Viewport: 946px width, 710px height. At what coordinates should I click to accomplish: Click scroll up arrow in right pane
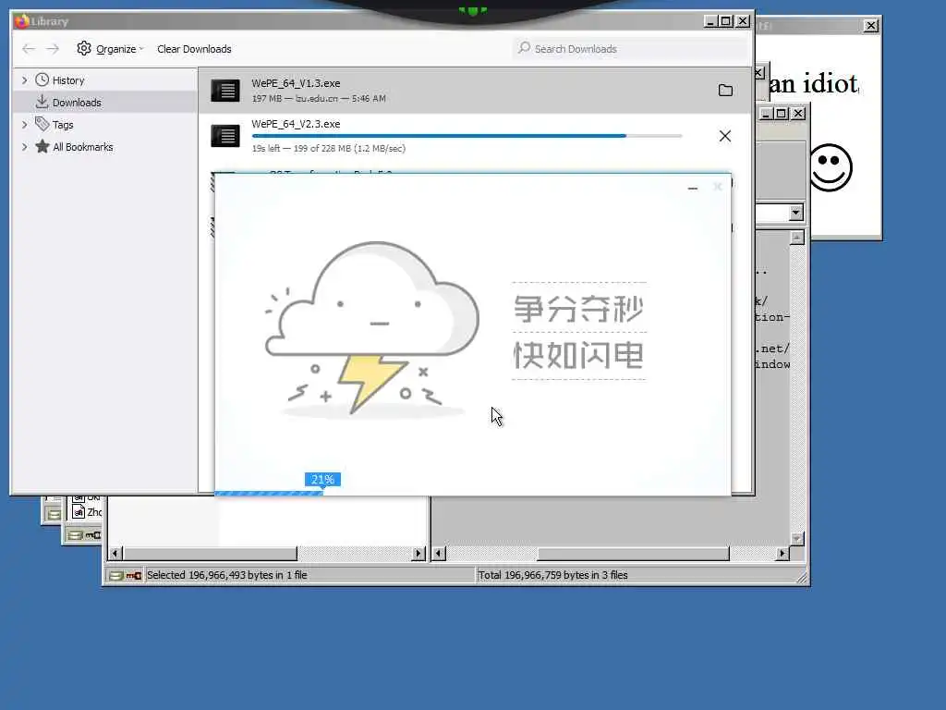click(x=797, y=238)
